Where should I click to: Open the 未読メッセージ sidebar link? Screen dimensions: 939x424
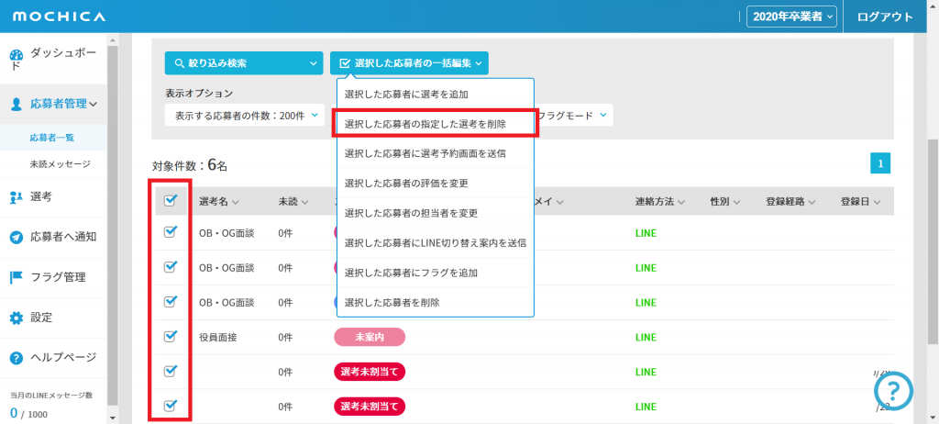click(60, 164)
